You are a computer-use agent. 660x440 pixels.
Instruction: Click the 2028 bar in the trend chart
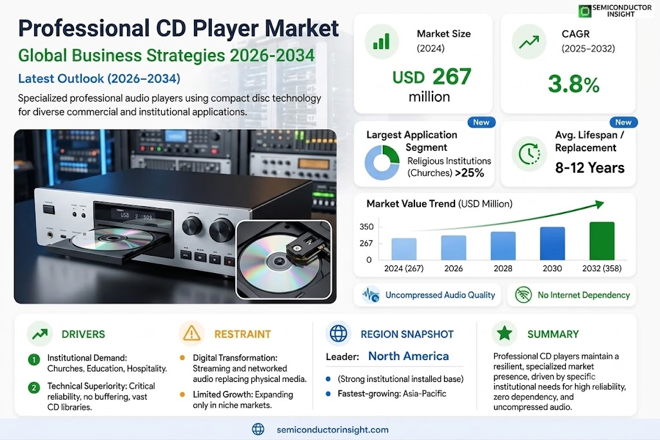(x=503, y=245)
